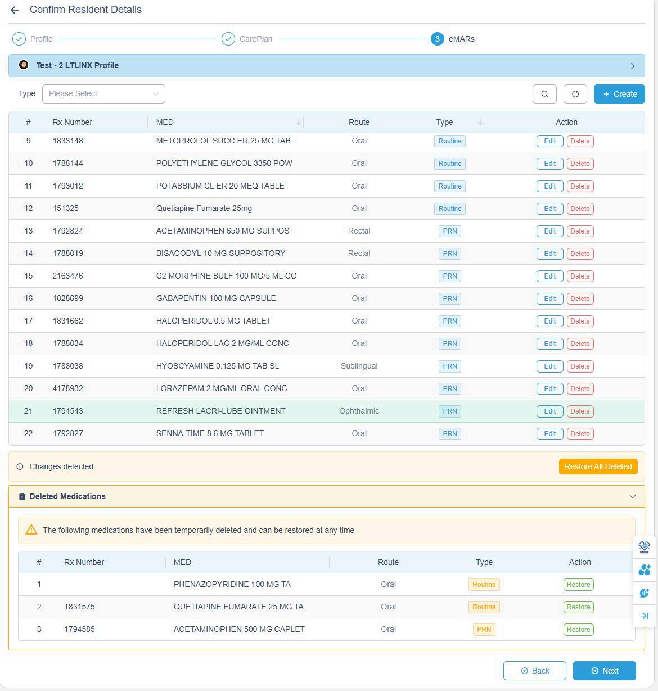Click the three-circles sparkle icon in floating toolbar
The width and height of the screenshot is (658, 691).
[645, 570]
